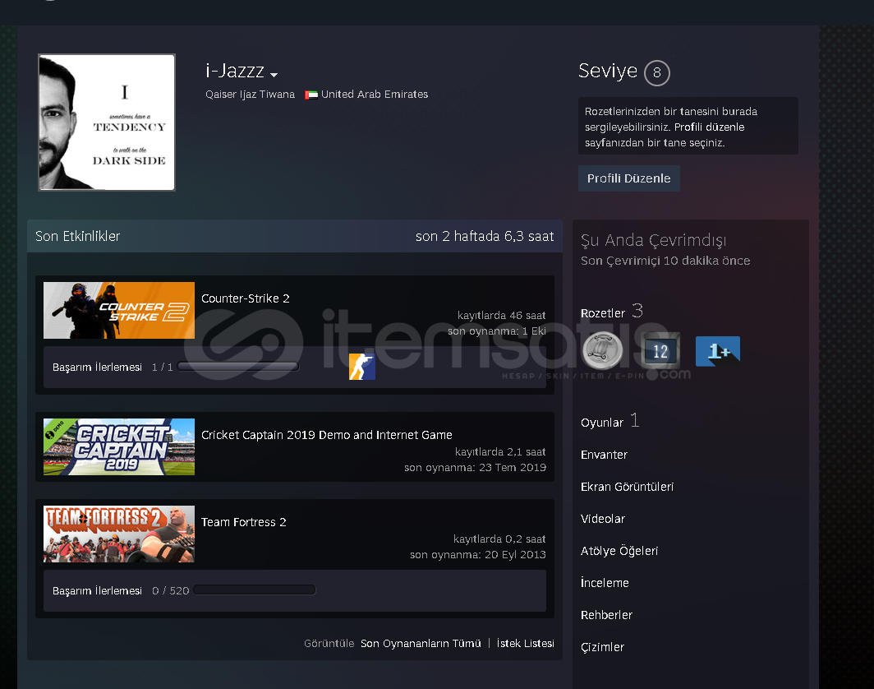The image size is (874, 689).
Task: Click the Seviye level heading
Action: (x=608, y=71)
